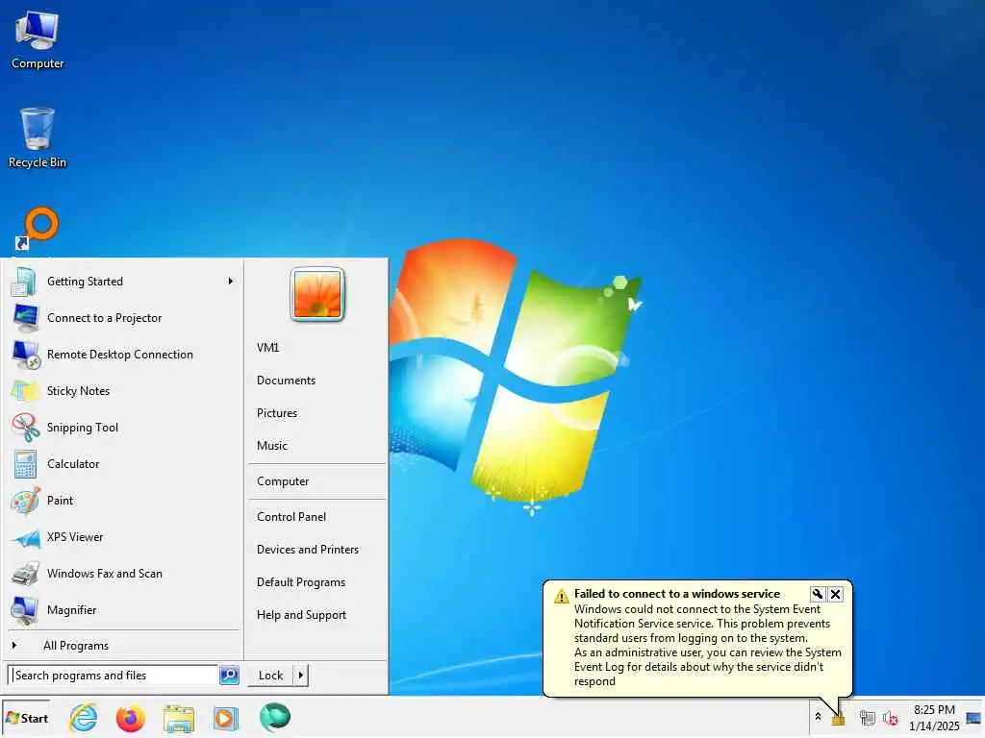Open Control Panel

click(291, 516)
